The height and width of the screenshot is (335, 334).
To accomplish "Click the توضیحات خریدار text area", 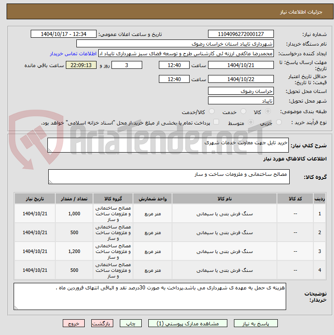I will point(150,296).
